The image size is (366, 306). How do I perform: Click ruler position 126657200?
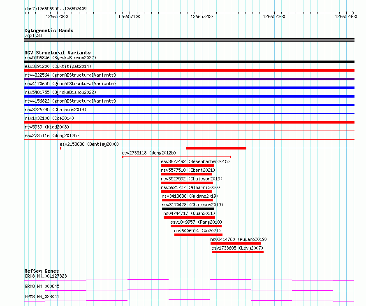pyautogui.click(x=202, y=16)
